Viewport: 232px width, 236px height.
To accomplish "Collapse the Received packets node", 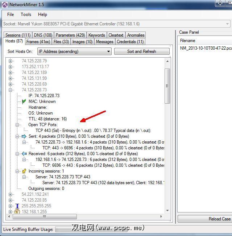I will (x=17, y=154).
